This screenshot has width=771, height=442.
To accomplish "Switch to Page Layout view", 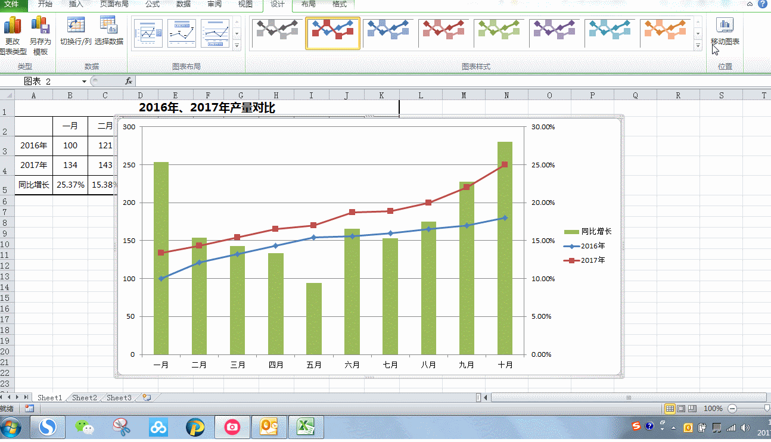I will tap(681, 409).
